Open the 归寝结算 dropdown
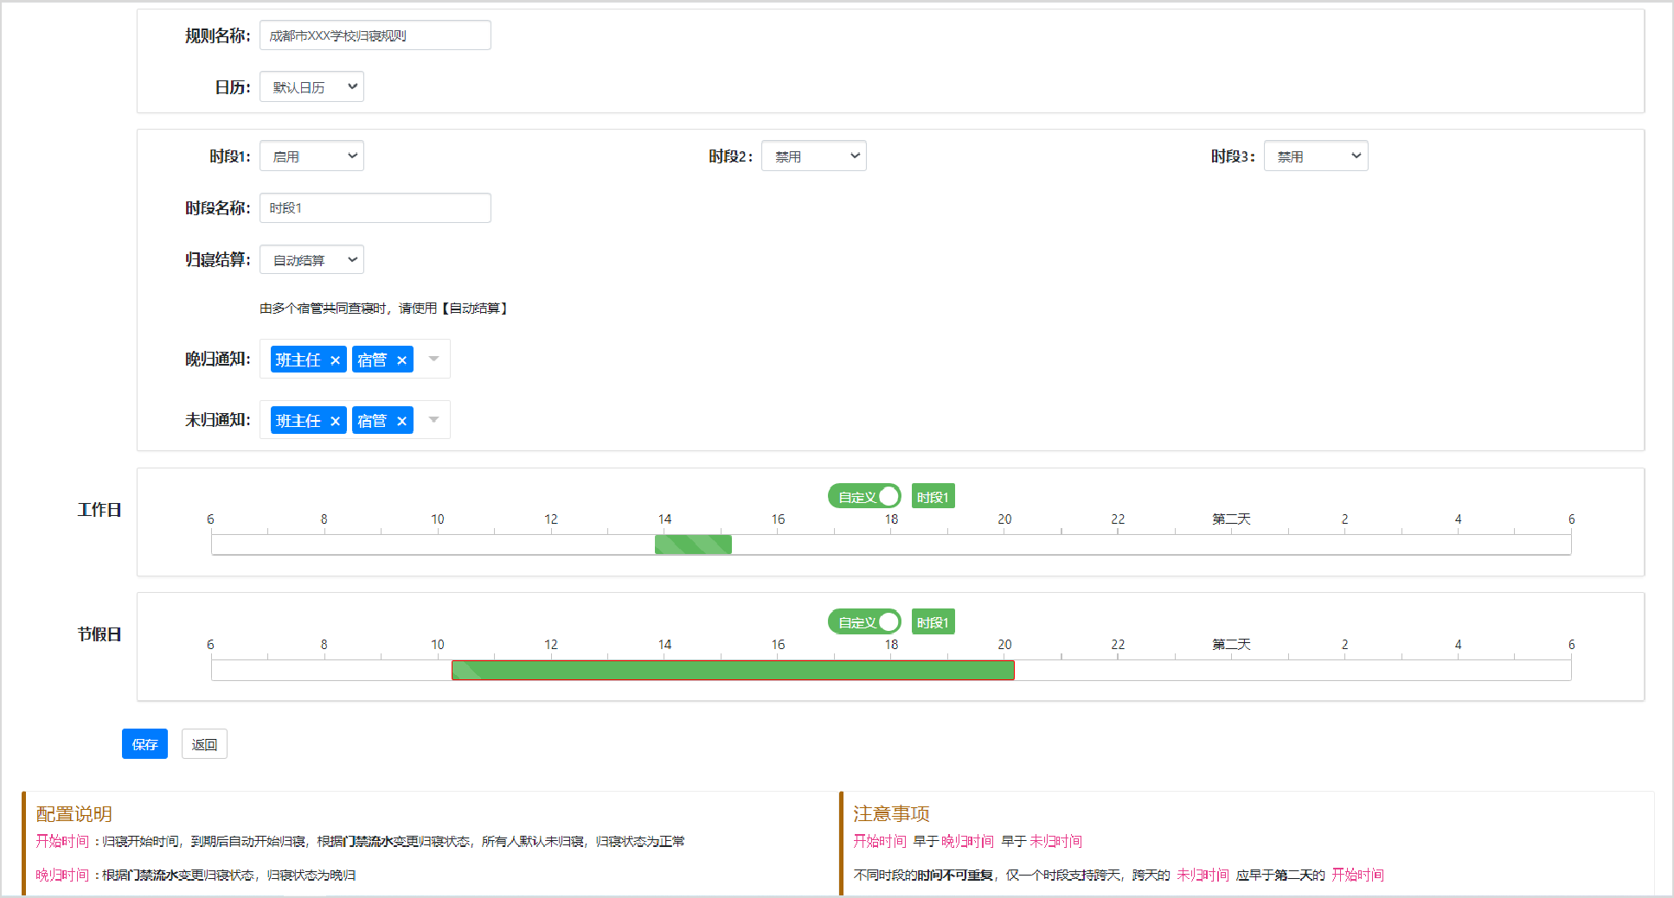 [311, 259]
